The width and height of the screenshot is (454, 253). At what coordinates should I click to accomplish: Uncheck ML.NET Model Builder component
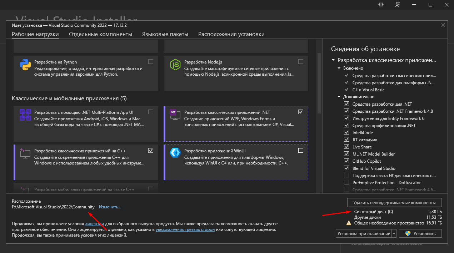[346, 154]
